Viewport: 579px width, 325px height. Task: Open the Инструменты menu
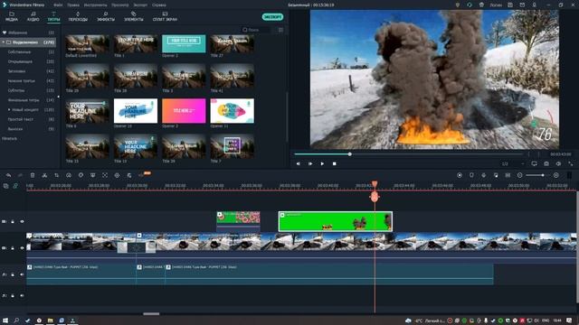point(95,5)
